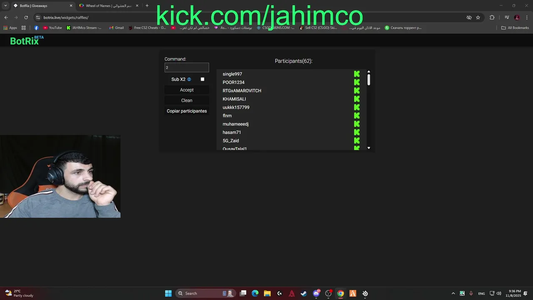
Task: Enable the Sub X2 checkbox
Action: coord(202,79)
